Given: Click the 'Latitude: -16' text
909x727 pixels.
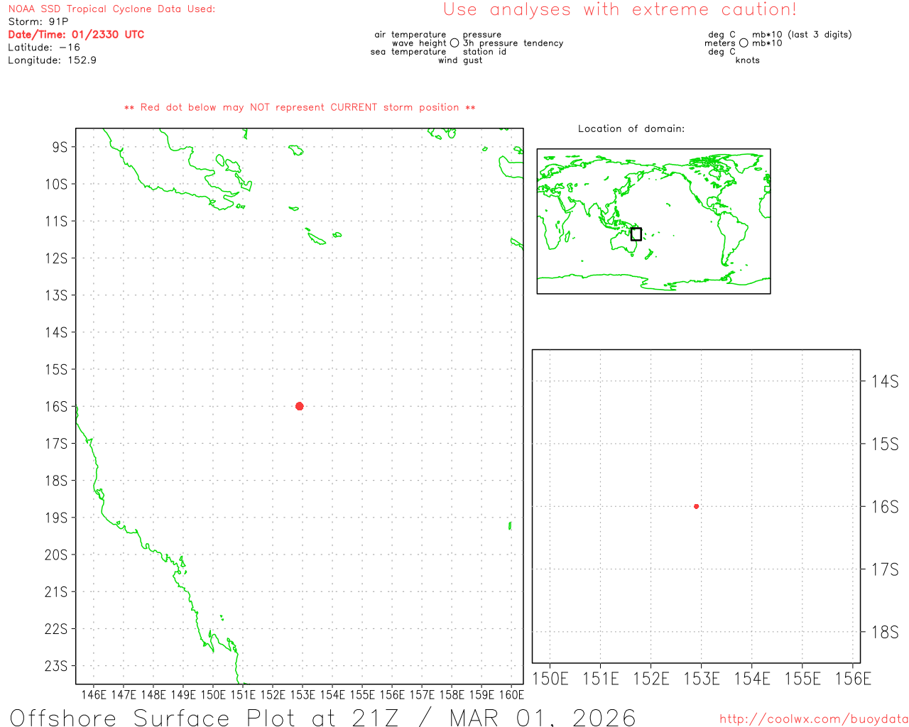Looking at the screenshot, I should coord(44,48).
